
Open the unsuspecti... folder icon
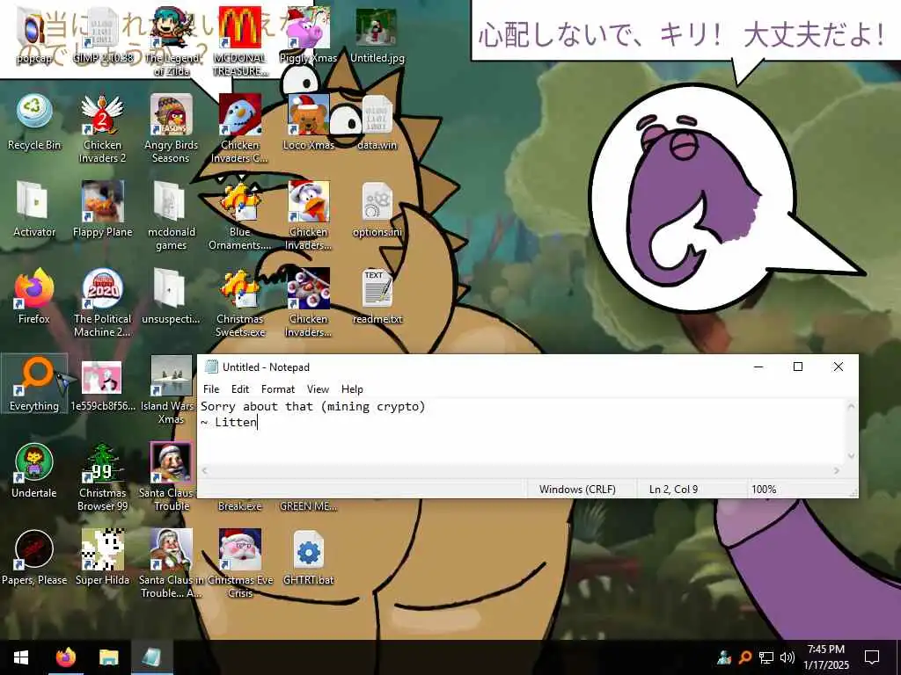pyautogui.click(x=172, y=296)
